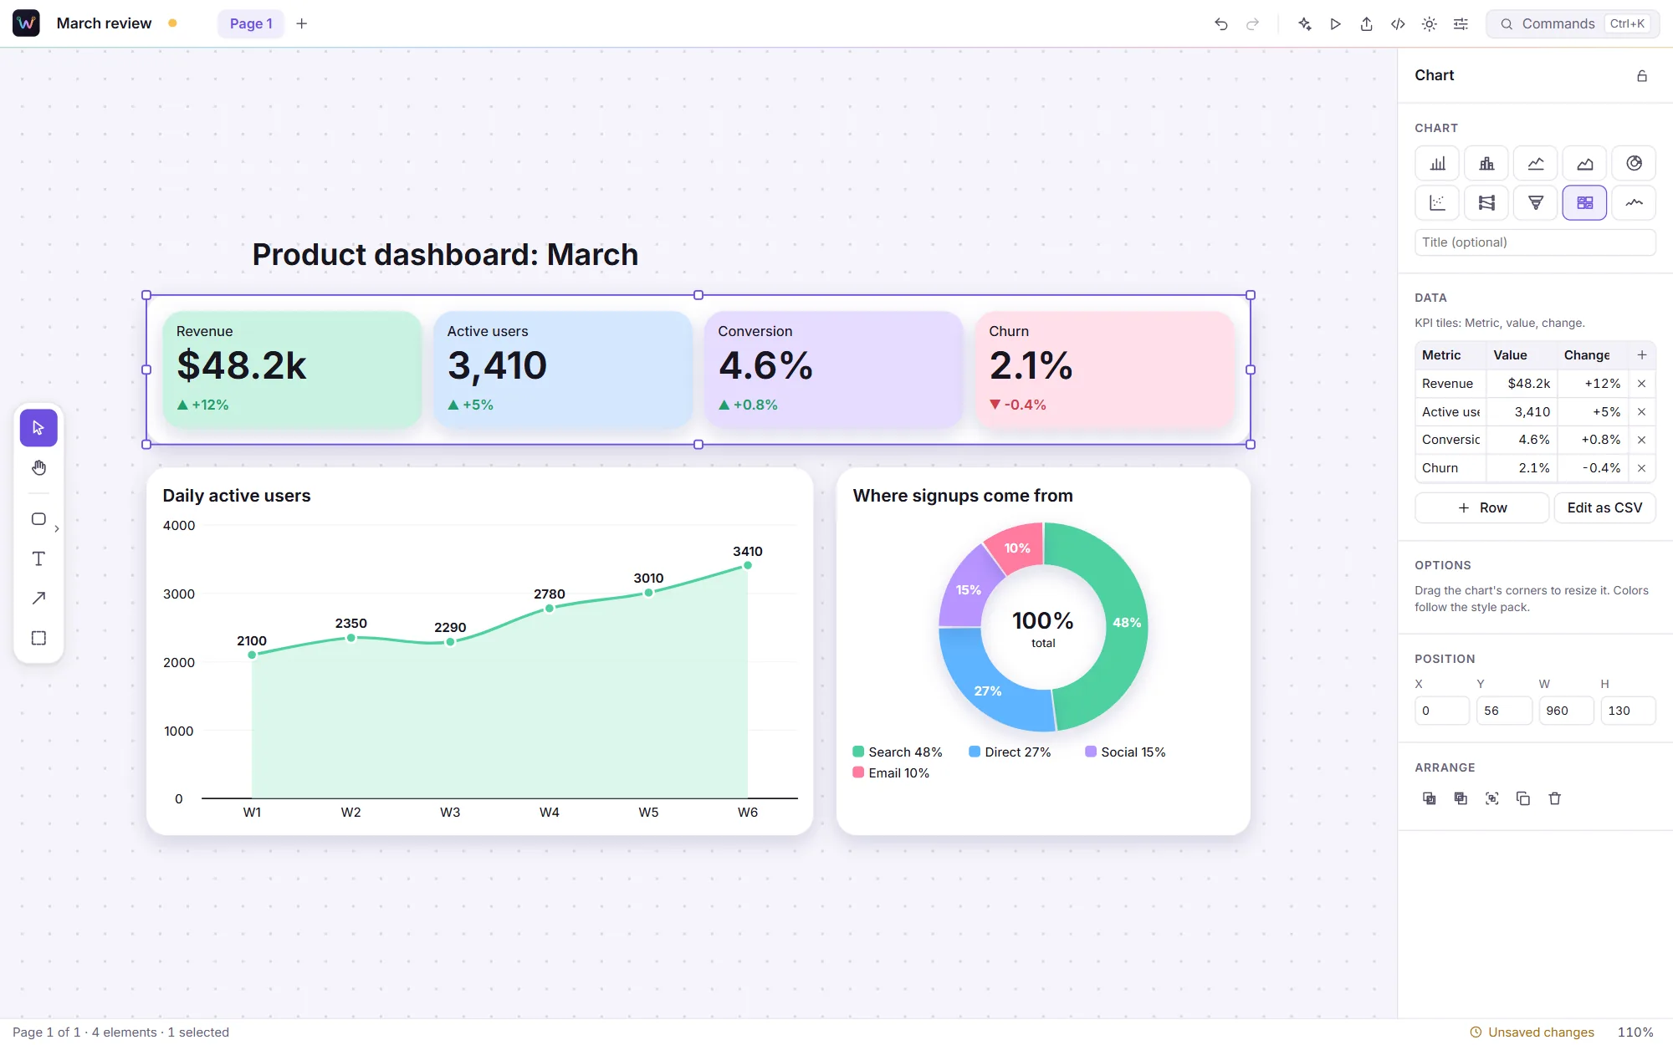
Task: Switch chart type to sparkline
Action: 1634,202
